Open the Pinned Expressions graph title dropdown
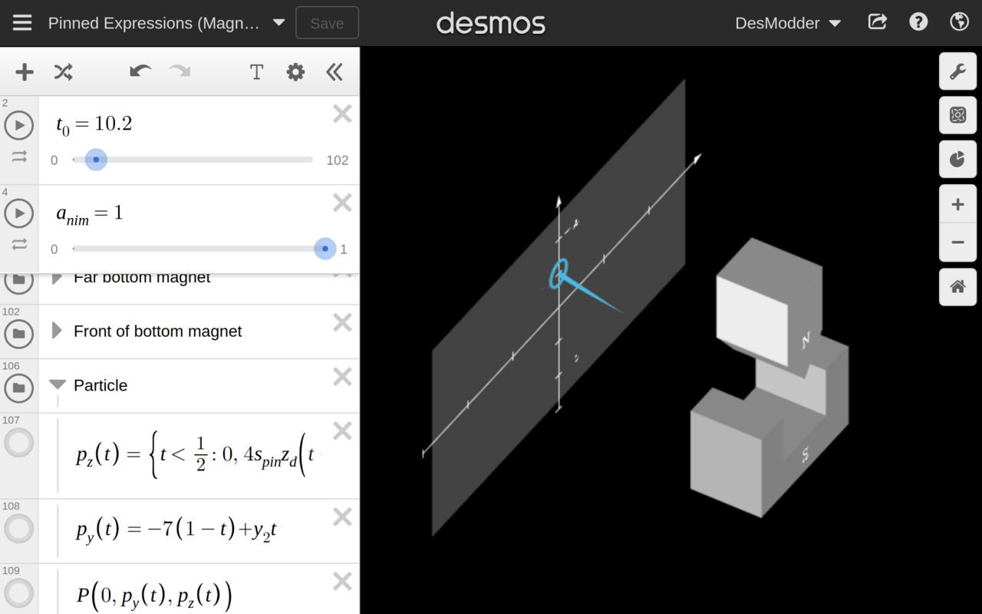This screenshot has width=982, height=614. (278, 22)
